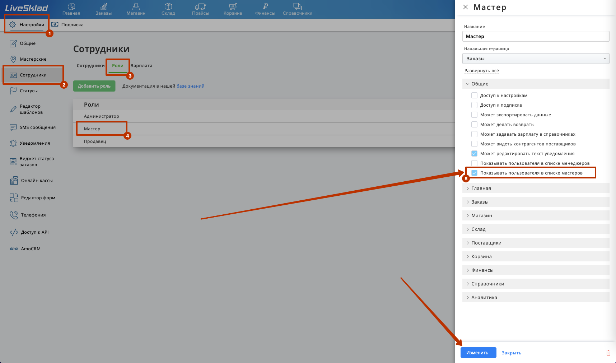Expand the Аналитика permissions section
Screen dimensions: 616x363
pyautogui.click(x=536, y=297)
